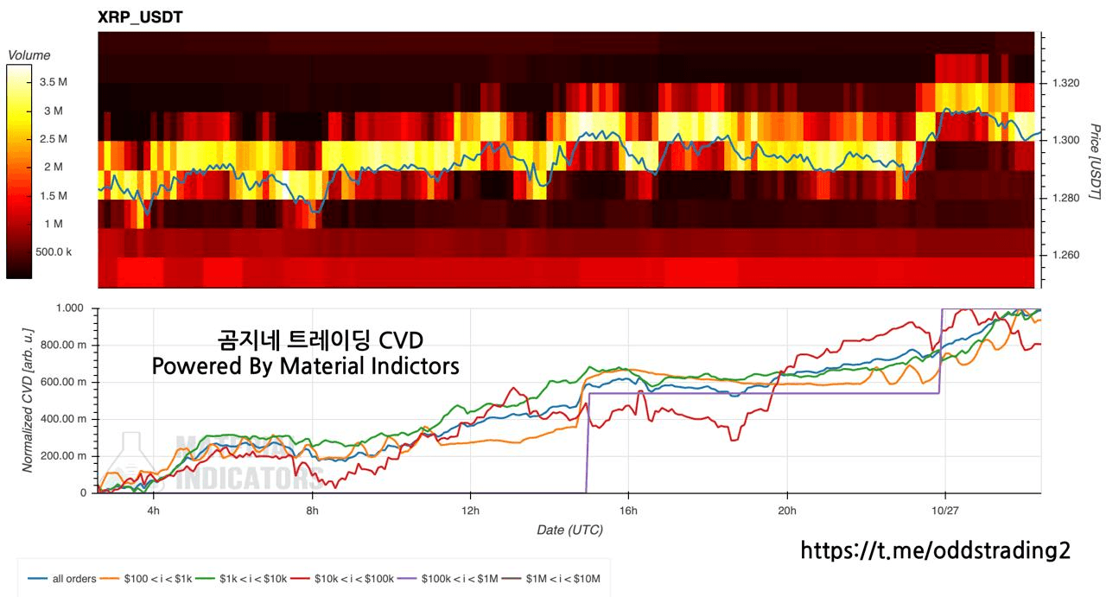1106x597 pixels.
Task: Click the "12h" time axis label
Action: [x=470, y=509]
